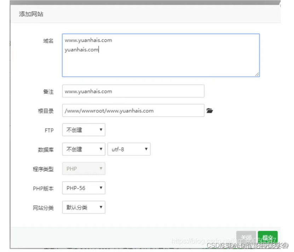Click the root directory path field
This screenshot has width=294, height=252.
(133, 111)
